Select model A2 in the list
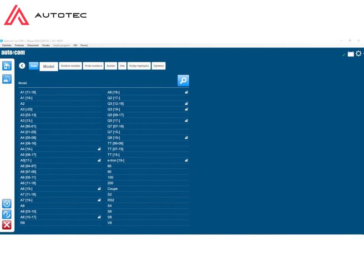The width and height of the screenshot is (364, 273). [x=61, y=104]
